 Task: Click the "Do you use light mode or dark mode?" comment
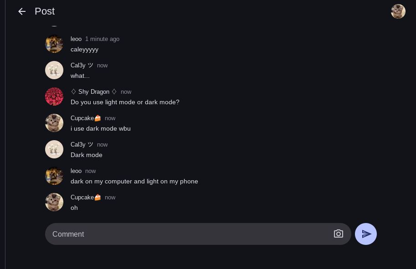[125, 102]
